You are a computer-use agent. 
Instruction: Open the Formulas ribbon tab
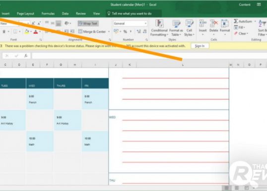(48, 13)
